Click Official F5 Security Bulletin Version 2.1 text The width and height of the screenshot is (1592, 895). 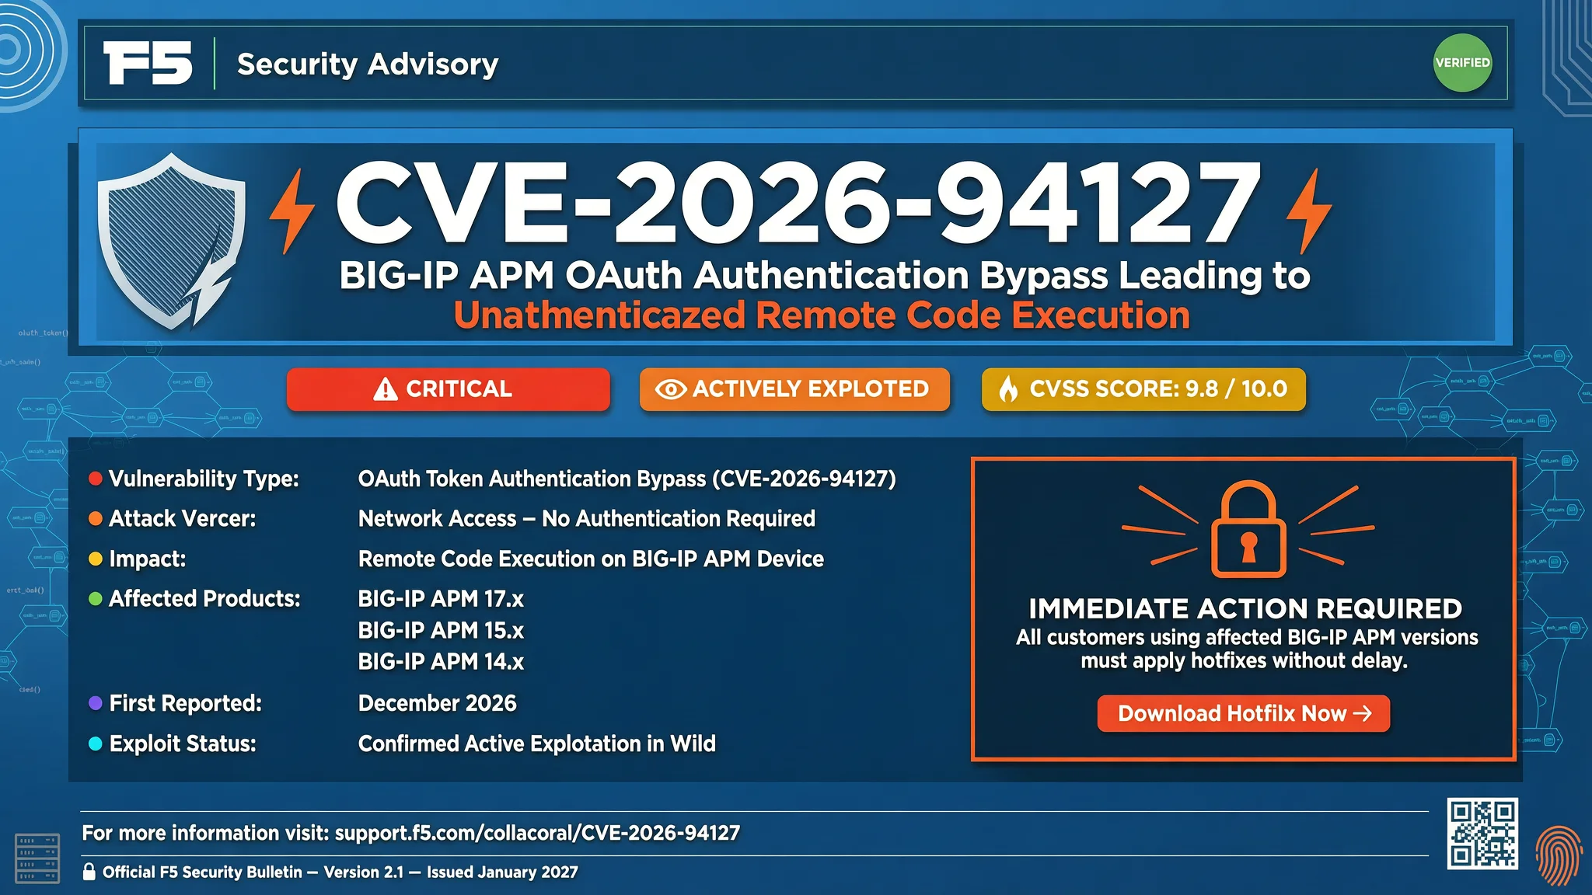[x=340, y=872]
